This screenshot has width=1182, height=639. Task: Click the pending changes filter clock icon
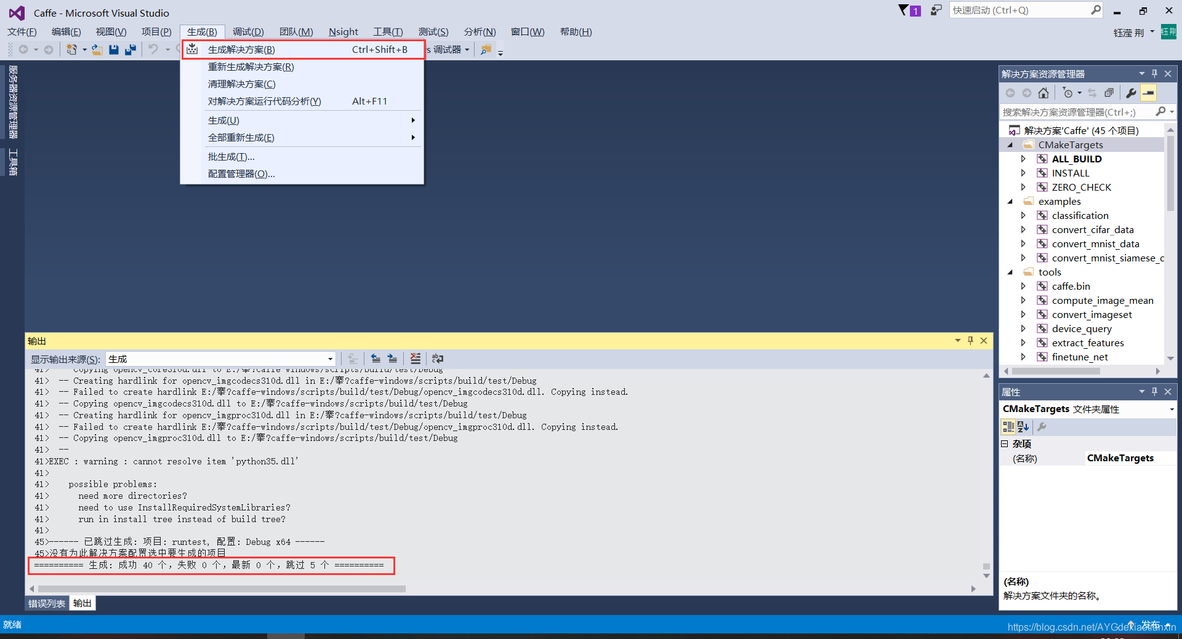(1068, 93)
